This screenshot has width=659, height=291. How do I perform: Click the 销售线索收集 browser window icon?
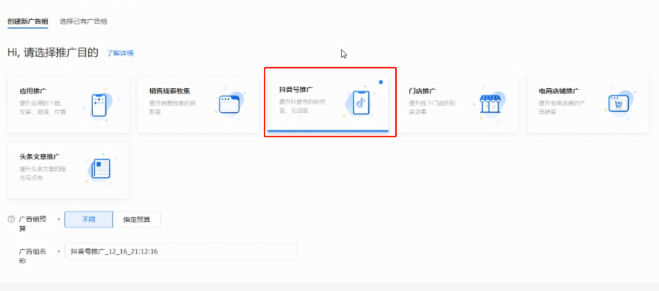tap(229, 104)
